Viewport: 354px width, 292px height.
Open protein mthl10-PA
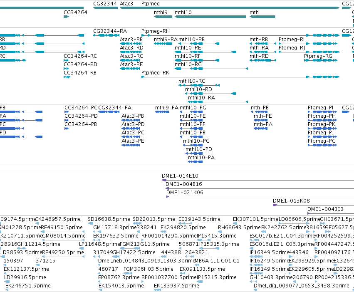[x=201, y=157]
